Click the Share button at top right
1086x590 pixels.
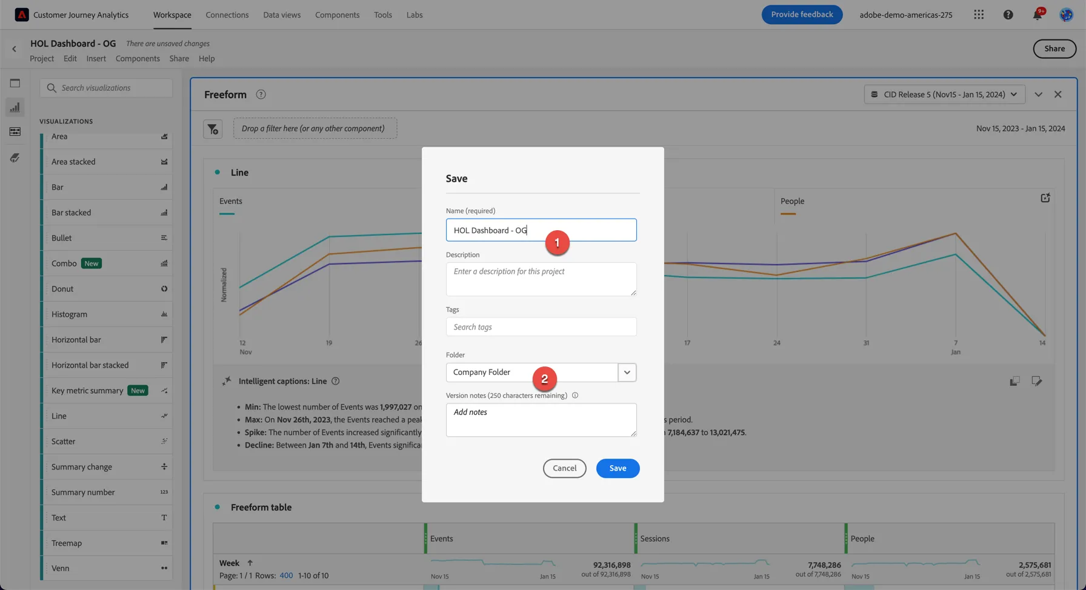point(1054,49)
